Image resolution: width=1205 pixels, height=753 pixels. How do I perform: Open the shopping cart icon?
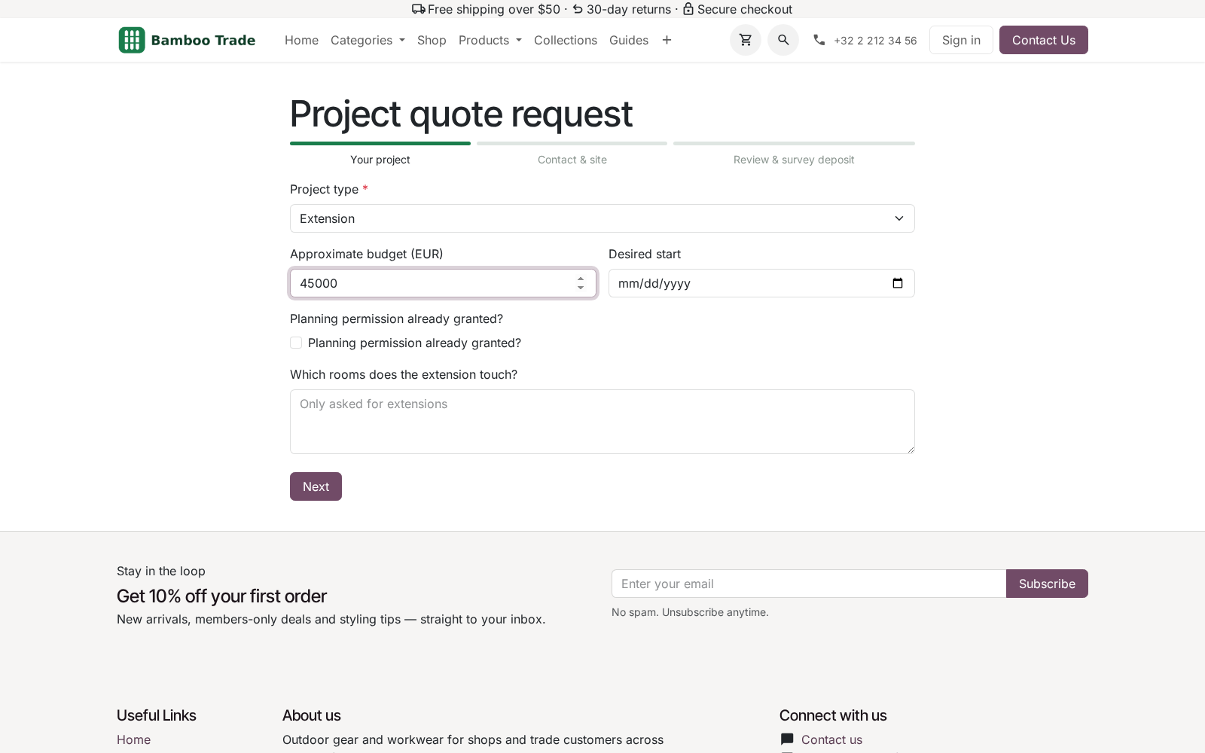[x=746, y=40]
